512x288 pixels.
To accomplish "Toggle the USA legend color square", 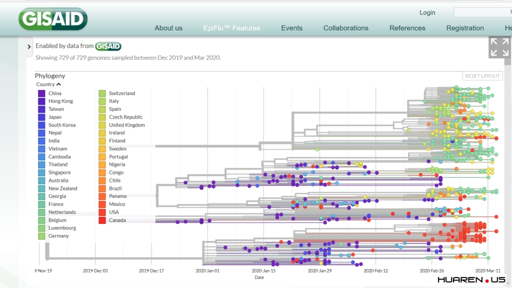I will coord(102,212).
